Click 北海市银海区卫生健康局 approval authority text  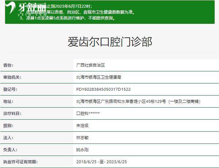click(99, 77)
